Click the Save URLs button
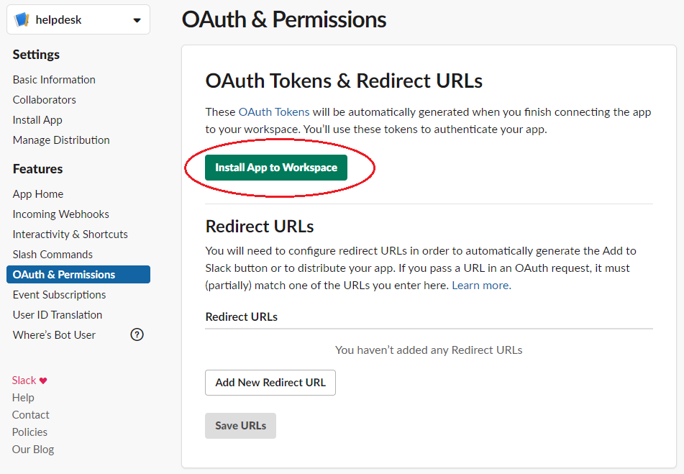684x474 pixels. [240, 426]
